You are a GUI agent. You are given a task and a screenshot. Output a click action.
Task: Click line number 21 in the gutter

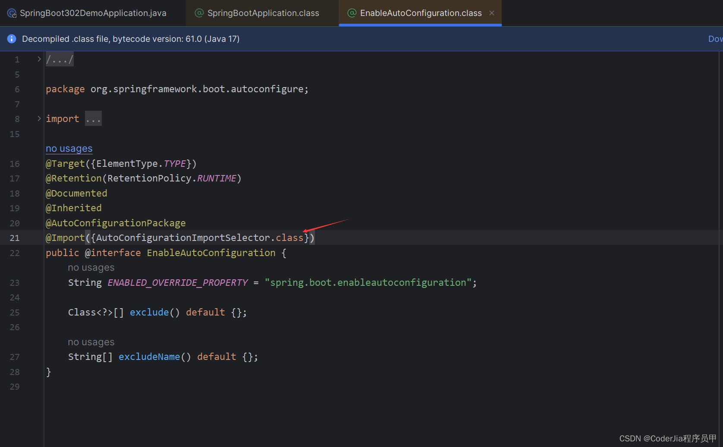tap(15, 238)
